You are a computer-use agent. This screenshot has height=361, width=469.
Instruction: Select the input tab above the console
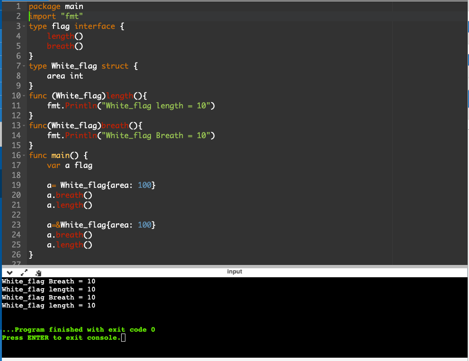[x=234, y=271]
